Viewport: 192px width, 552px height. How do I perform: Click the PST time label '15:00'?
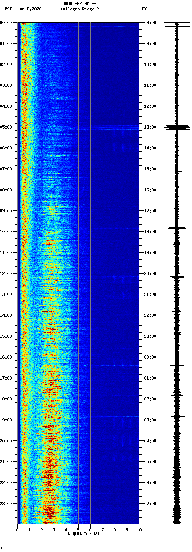click(6, 336)
